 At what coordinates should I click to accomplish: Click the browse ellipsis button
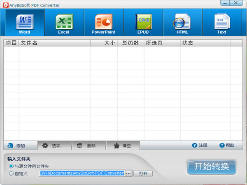(x=128, y=173)
